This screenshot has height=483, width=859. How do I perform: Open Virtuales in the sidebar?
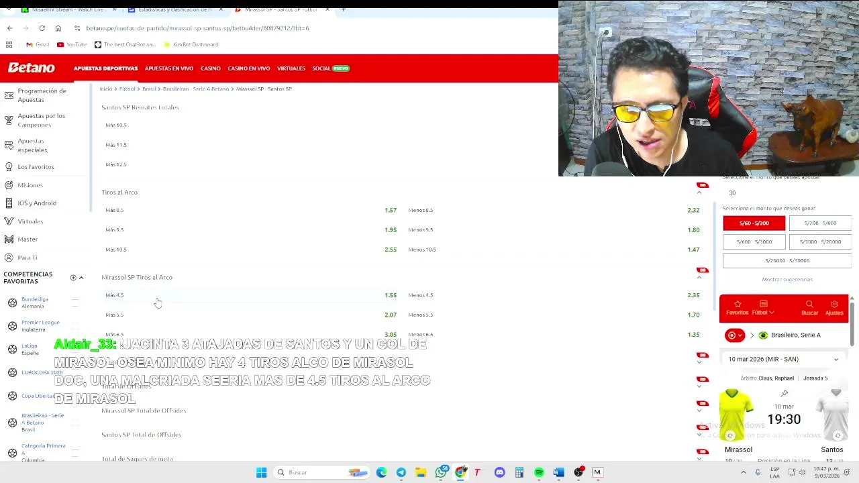pos(30,221)
